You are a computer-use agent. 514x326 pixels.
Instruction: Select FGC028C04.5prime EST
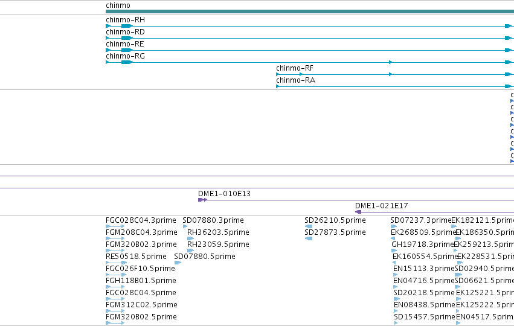click(141, 293)
